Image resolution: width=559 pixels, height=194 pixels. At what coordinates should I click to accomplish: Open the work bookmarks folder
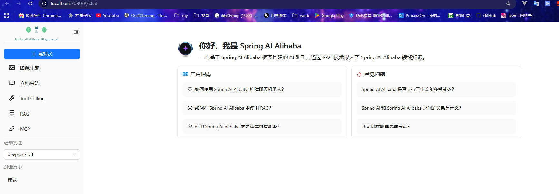click(x=301, y=15)
